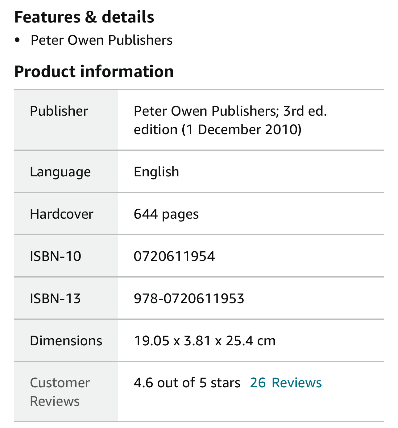The image size is (398, 428).
Task: Click the Publisher row label
Action: (59, 111)
